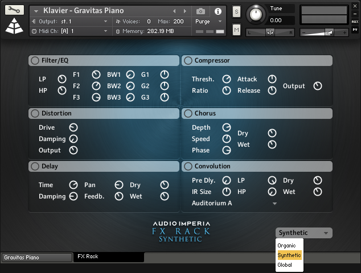Click the Max voices value 200
The width and height of the screenshot is (361, 273).
[x=178, y=22]
